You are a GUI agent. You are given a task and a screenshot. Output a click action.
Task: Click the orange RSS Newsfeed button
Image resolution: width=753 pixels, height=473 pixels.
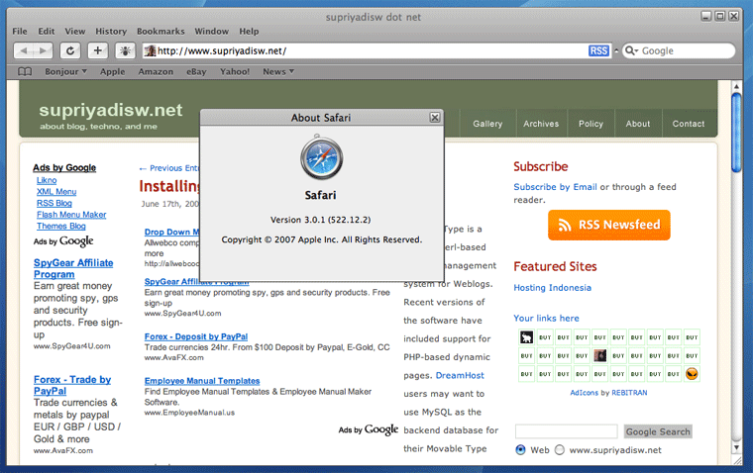click(609, 225)
